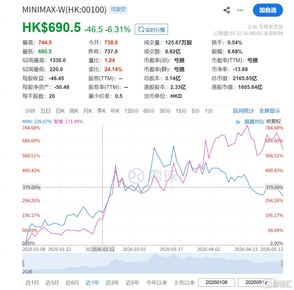This screenshot has width=294, height=290.
Task: Select the 60分 interval tab
Action: (149, 111)
